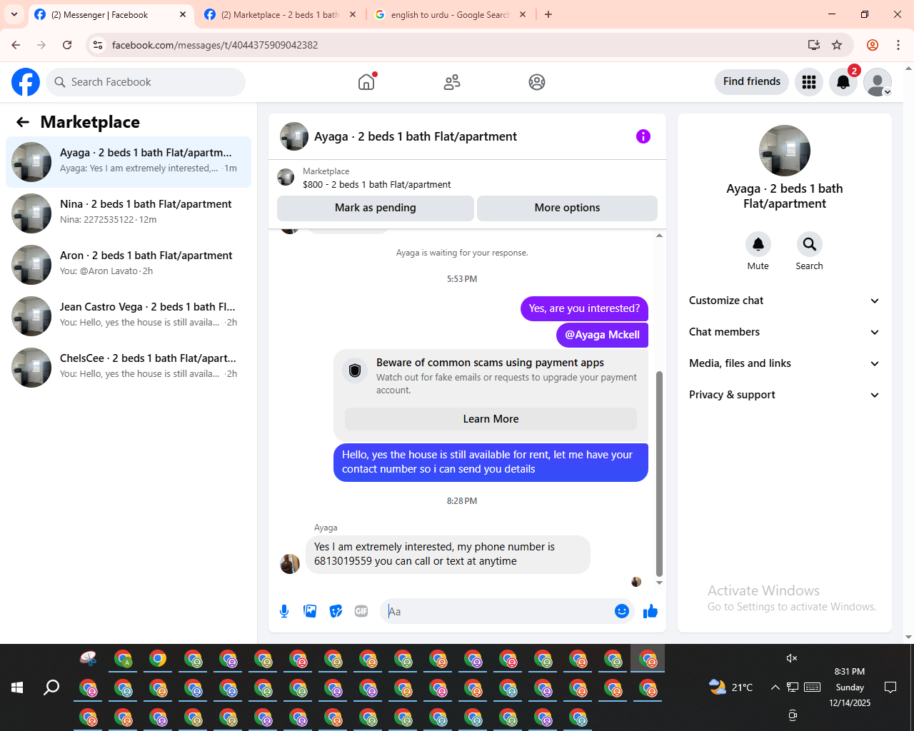Open Jean Castro Vega conversation

(129, 316)
